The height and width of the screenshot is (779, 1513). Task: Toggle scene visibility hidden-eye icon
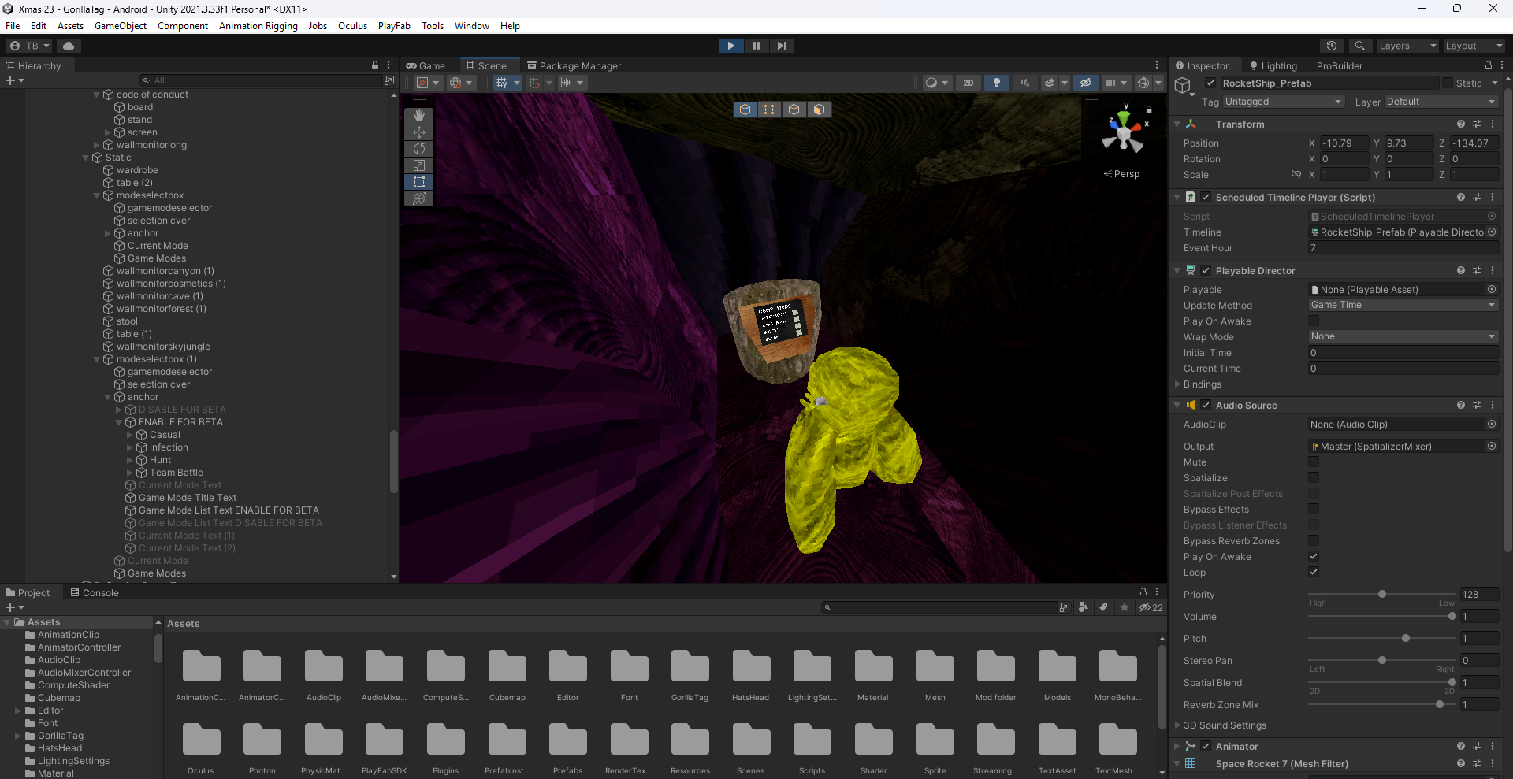1085,83
